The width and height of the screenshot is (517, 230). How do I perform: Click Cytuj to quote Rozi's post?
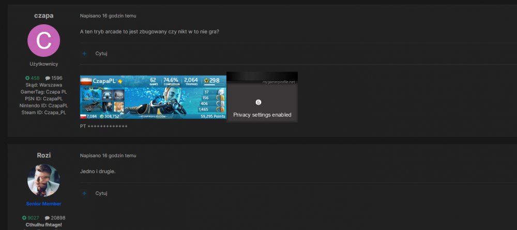pyautogui.click(x=101, y=193)
